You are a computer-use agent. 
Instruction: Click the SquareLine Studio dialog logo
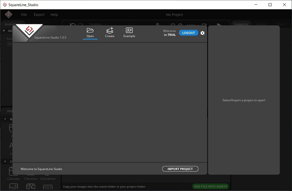pyautogui.click(x=29, y=31)
